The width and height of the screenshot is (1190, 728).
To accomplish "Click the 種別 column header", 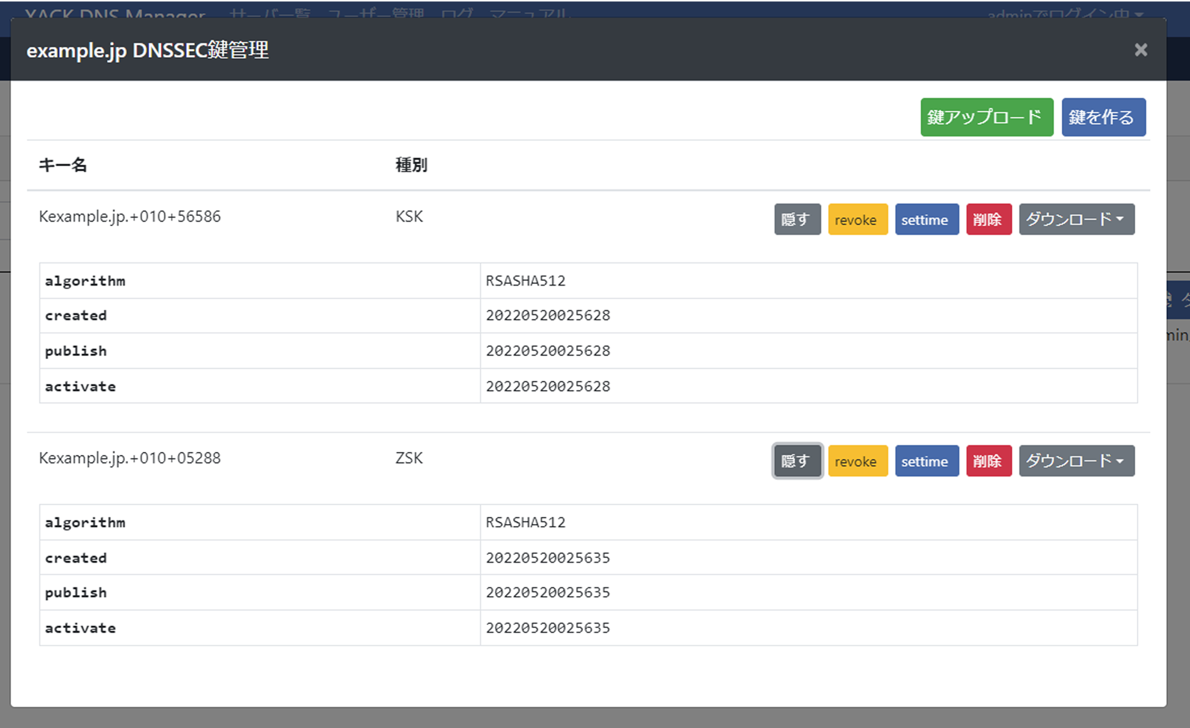I will pos(411,165).
